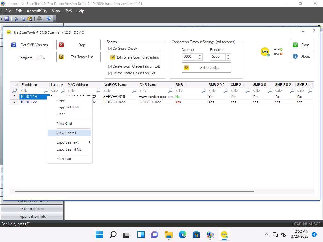The height and width of the screenshot is (242, 323).
Task: Open Help via the blue question mark icon
Action: (x=49, y=19)
